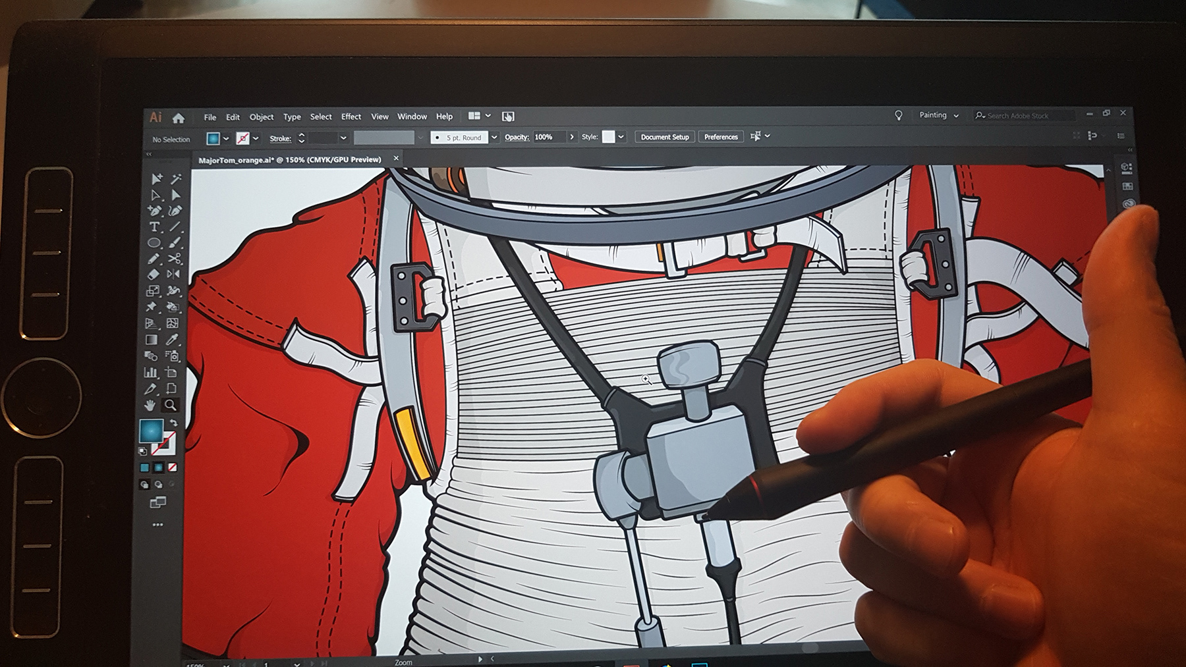Select the Paintbrush tool
1186x667 pixels.
(175, 242)
